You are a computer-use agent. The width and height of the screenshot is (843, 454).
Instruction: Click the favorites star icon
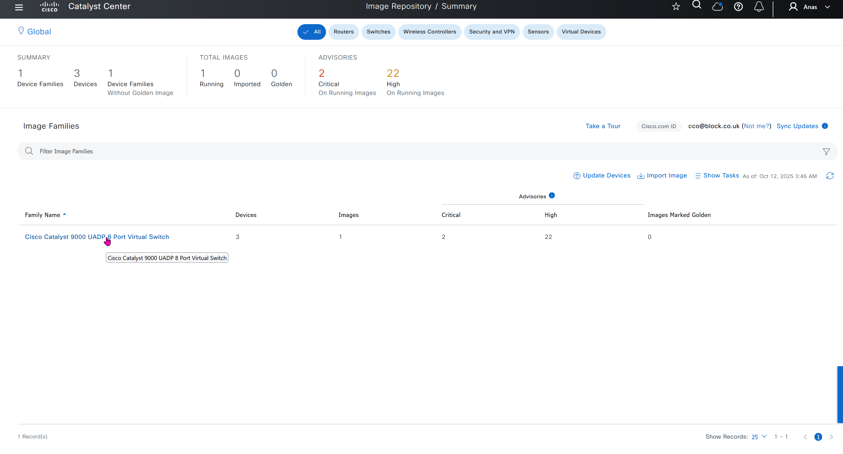point(676,7)
